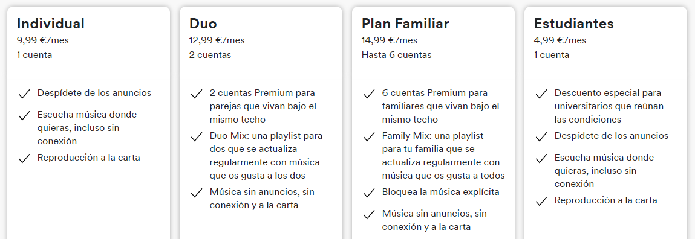This screenshot has height=239, width=695.
Task: Click checkmark beside Despídete de los anuncios in Individual
Action: click(24, 94)
